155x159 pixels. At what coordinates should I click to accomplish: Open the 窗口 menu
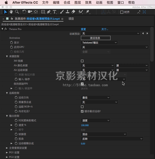[120, 2]
